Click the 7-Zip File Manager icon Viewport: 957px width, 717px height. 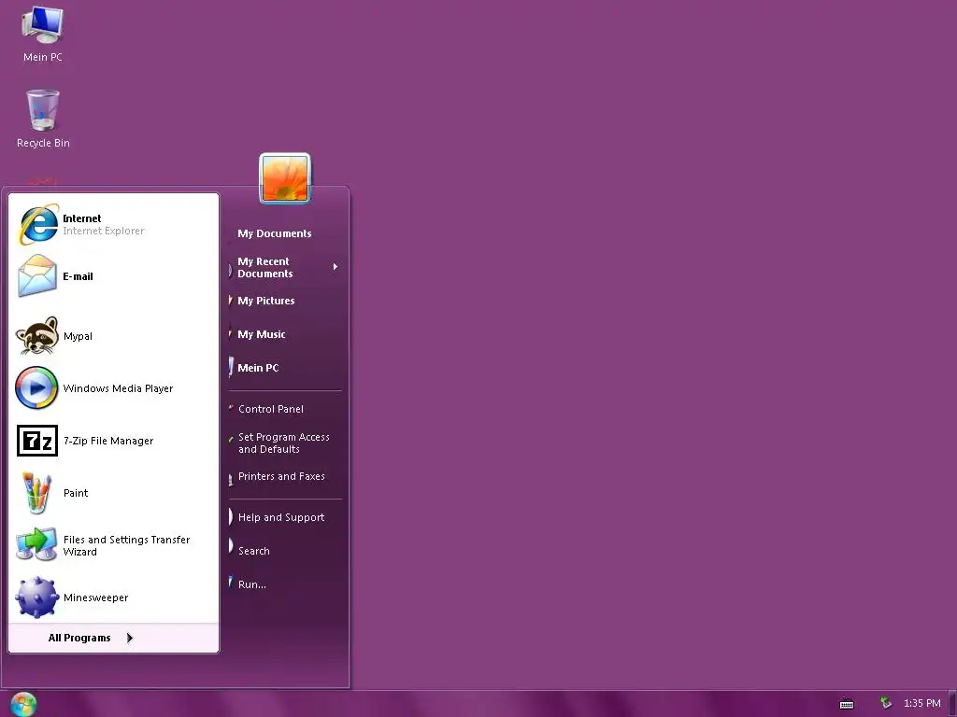37,441
